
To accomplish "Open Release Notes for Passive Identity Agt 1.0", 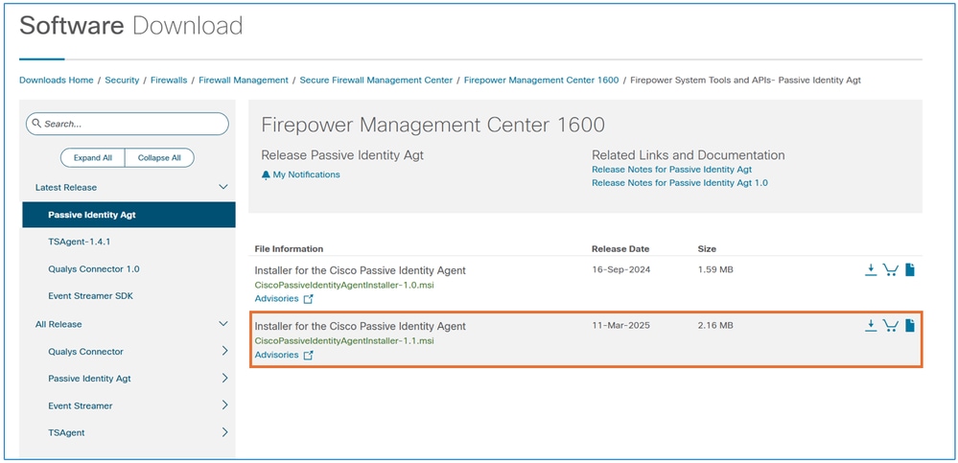I will coord(680,183).
